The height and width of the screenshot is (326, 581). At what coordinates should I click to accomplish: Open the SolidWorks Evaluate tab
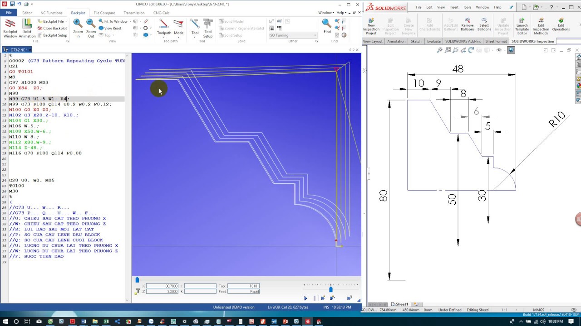point(433,41)
